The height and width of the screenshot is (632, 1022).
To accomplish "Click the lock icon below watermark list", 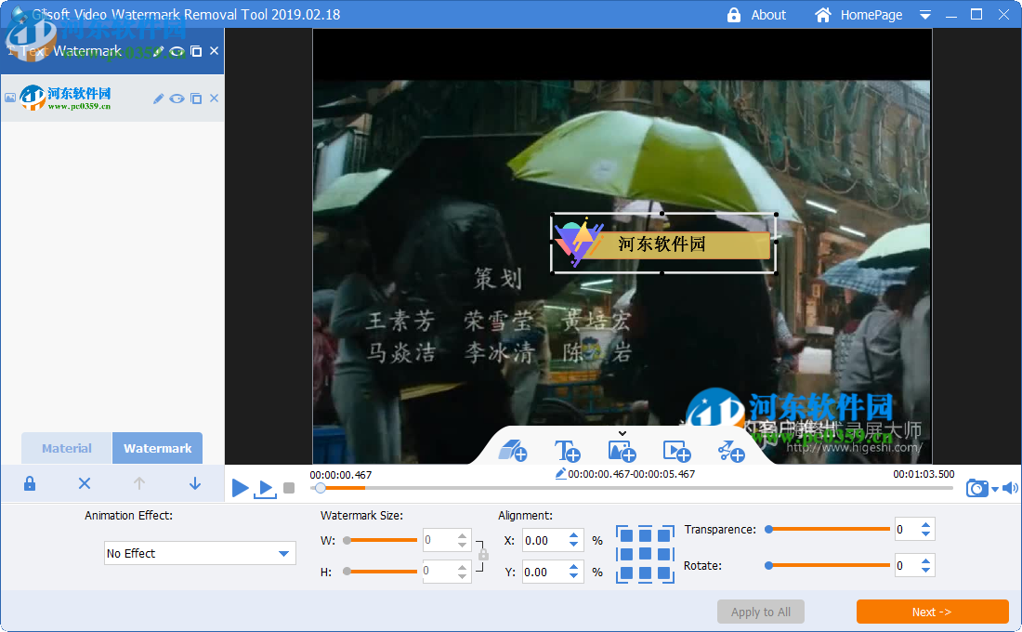I will coord(32,483).
